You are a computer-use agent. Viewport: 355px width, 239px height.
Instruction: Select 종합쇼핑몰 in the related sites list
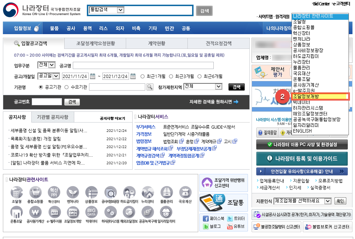click(320, 27)
